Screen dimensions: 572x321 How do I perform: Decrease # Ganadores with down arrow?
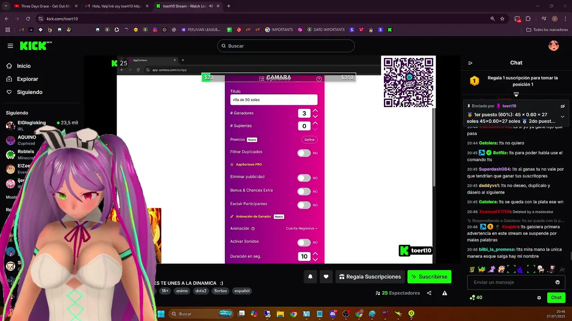315,116
